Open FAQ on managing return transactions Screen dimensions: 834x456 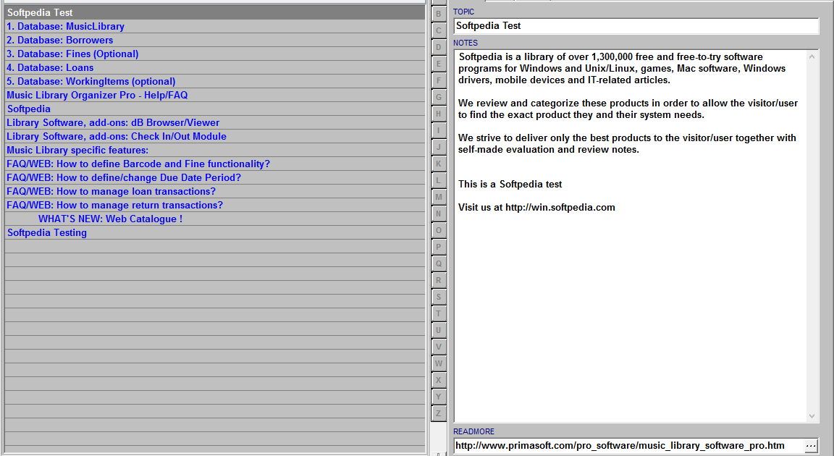215,206
